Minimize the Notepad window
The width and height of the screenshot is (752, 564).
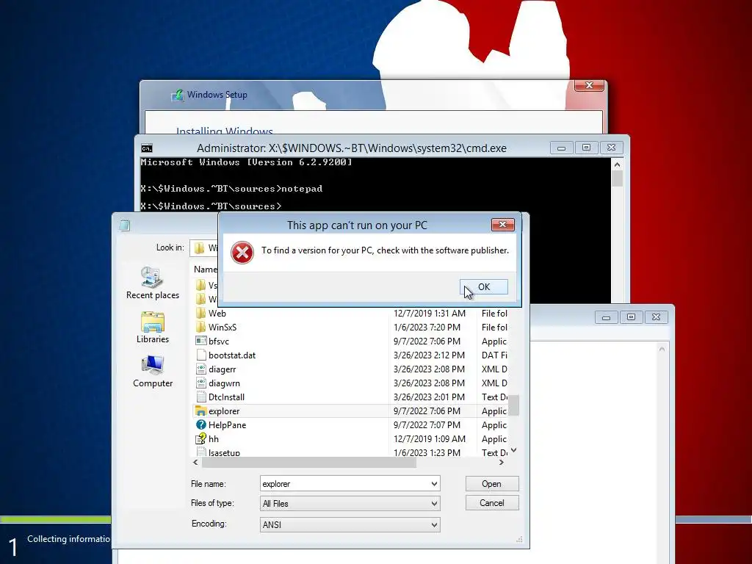[606, 317]
